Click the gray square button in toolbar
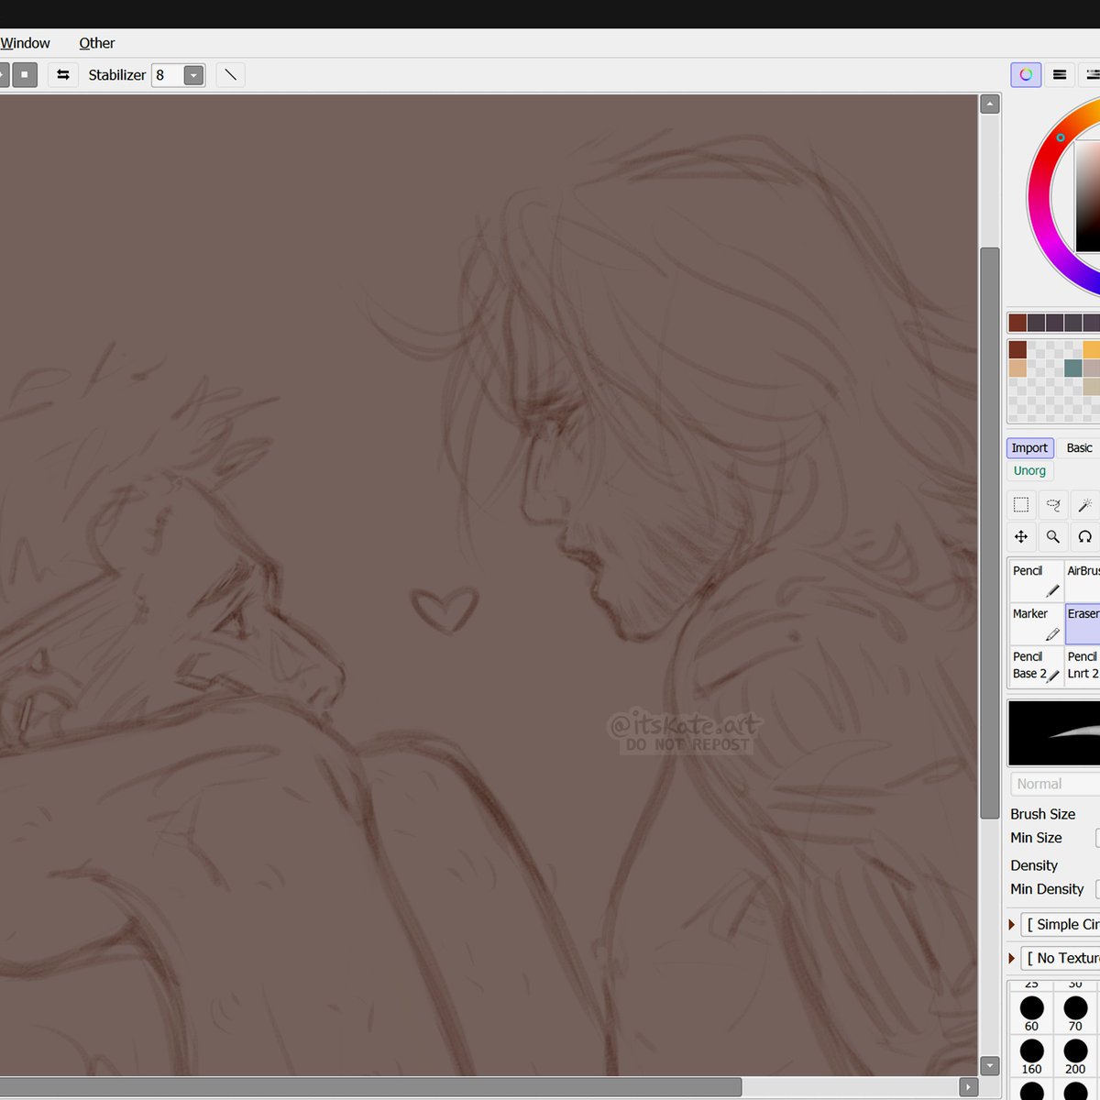Image resolution: width=1100 pixels, height=1100 pixels. pos(25,75)
